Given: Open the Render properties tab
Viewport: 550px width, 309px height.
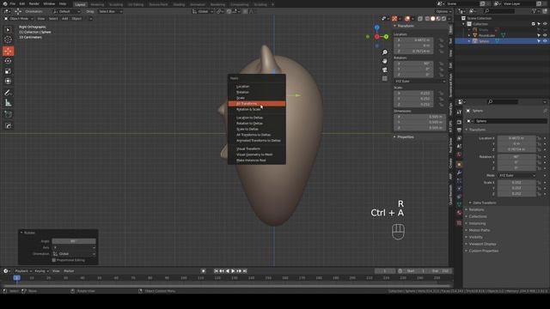Looking at the screenshot, I should click(x=459, y=122).
